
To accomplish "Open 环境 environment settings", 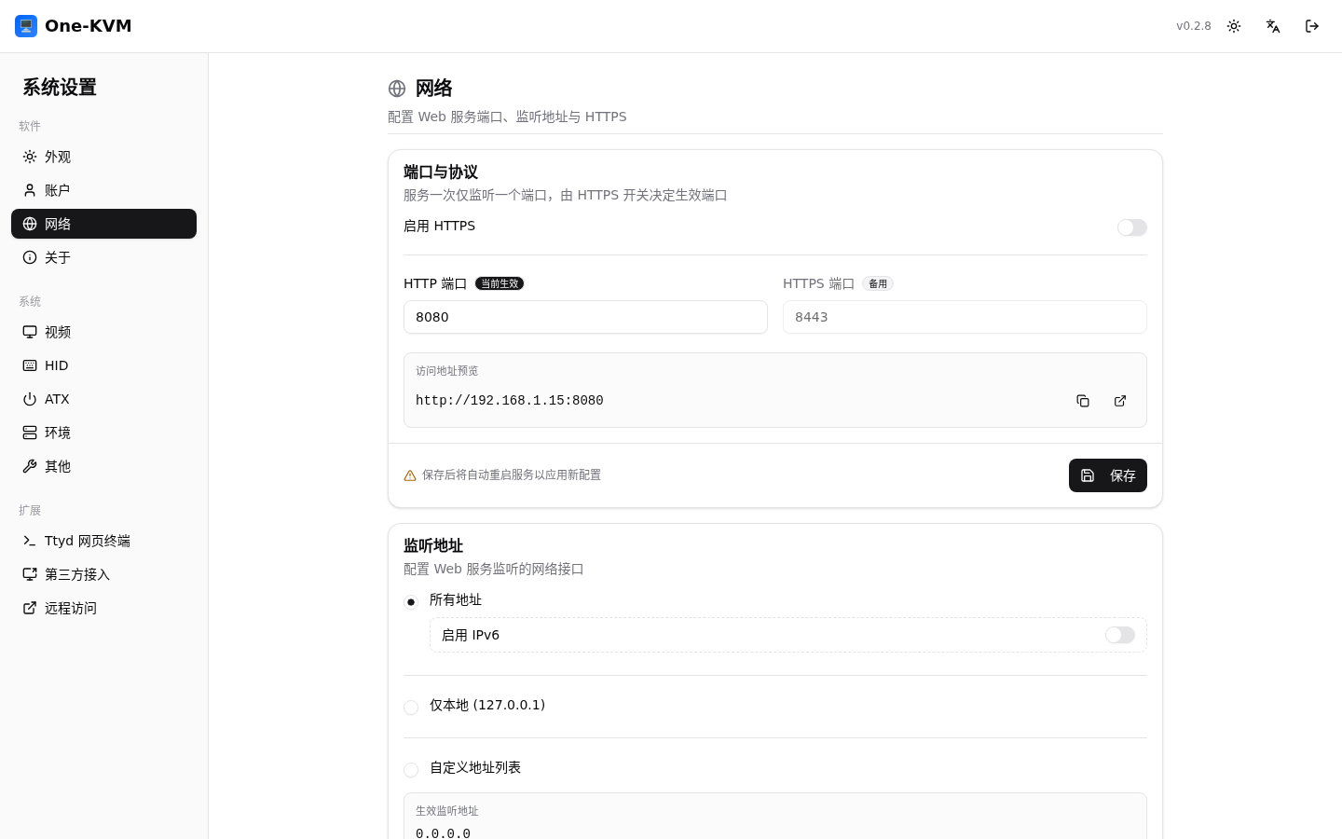I will tap(104, 433).
